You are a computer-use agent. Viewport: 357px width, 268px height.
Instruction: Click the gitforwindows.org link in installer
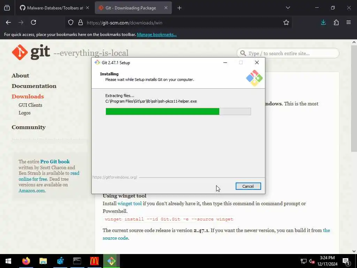[115, 177]
